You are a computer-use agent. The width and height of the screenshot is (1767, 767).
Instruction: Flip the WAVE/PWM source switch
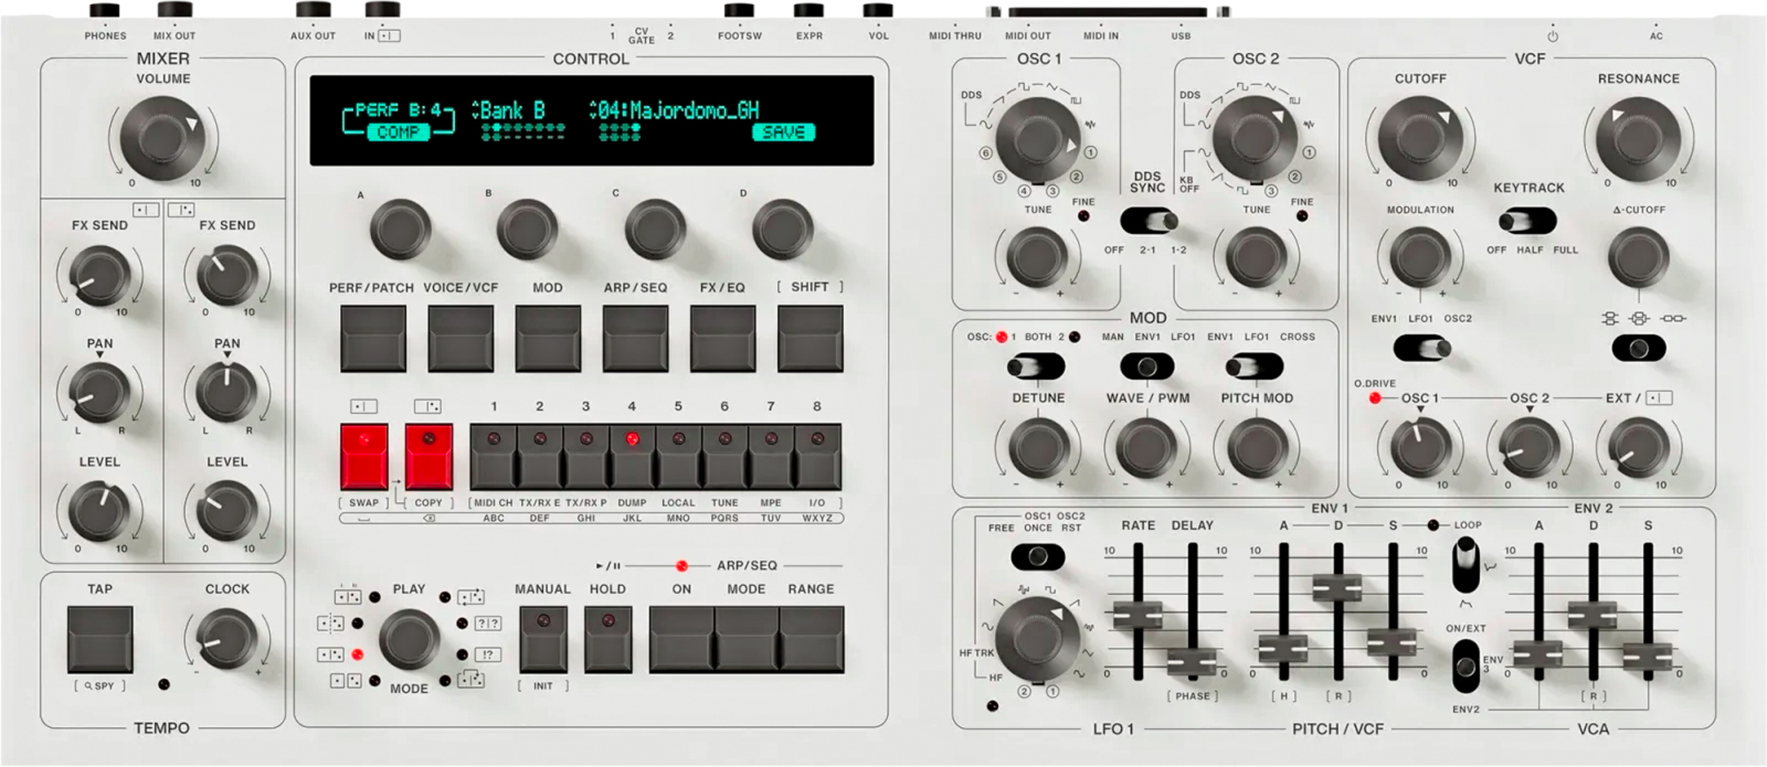tap(1147, 367)
